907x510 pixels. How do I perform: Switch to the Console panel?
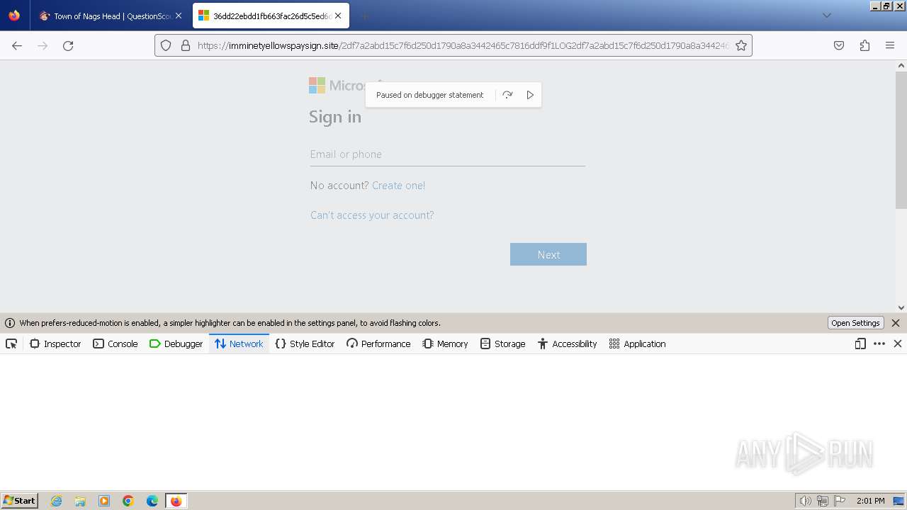point(116,344)
